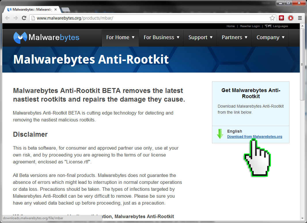
Task: Click the Download from Malwarebytes.org link
Action: click(255, 137)
